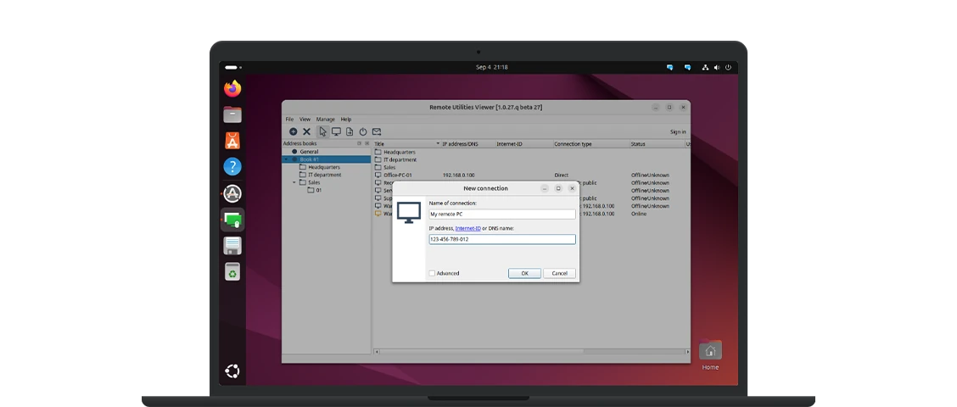The image size is (957, 407).
Task: Select Book #1 in Address books tree
Action: click(x=309, y=159)
